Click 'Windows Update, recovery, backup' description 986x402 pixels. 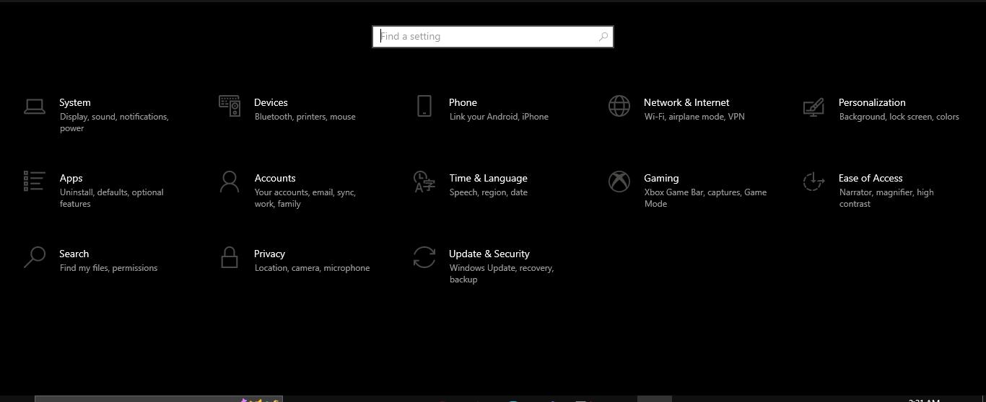tap(502, 274)
